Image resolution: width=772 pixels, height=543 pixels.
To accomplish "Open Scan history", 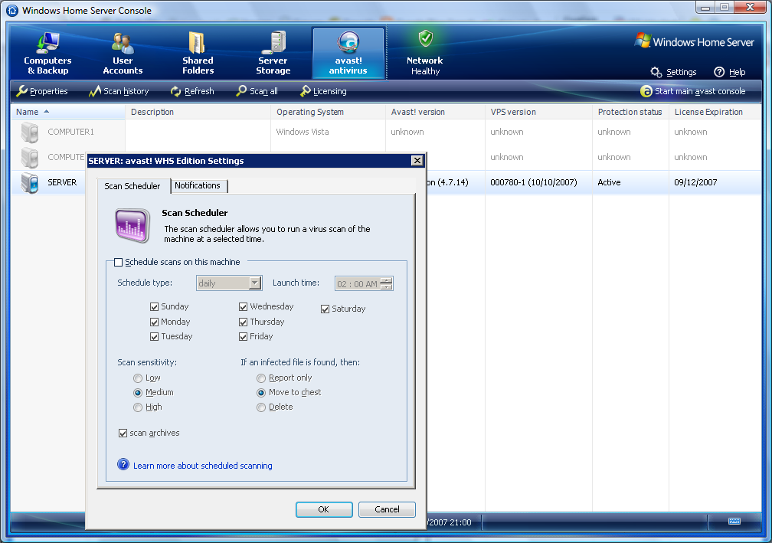I will [119, 91].
